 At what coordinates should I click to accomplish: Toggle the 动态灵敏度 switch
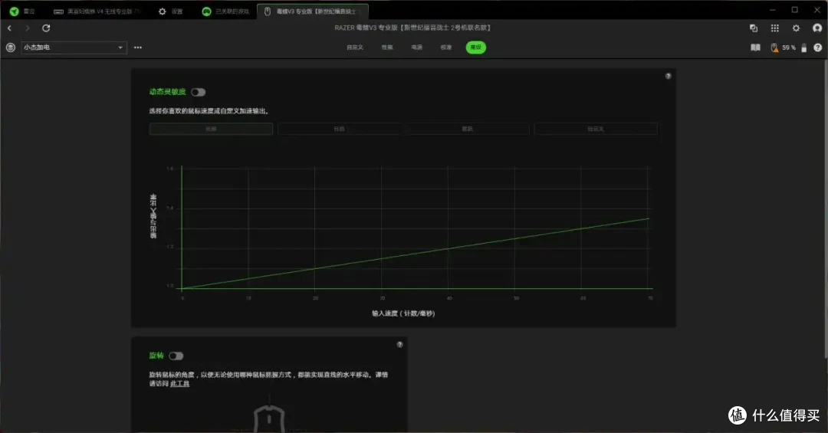(198, 92)
